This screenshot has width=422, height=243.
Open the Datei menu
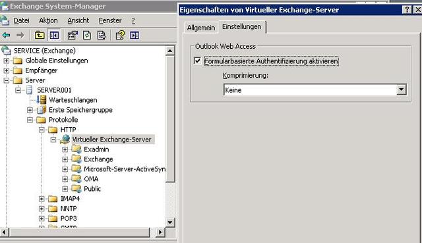tap(21, 20)
